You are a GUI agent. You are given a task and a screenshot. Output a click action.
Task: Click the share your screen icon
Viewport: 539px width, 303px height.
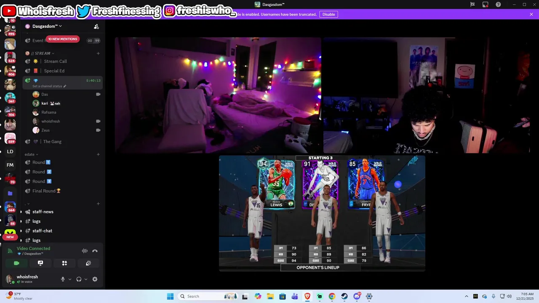click(x=40, y=263)
